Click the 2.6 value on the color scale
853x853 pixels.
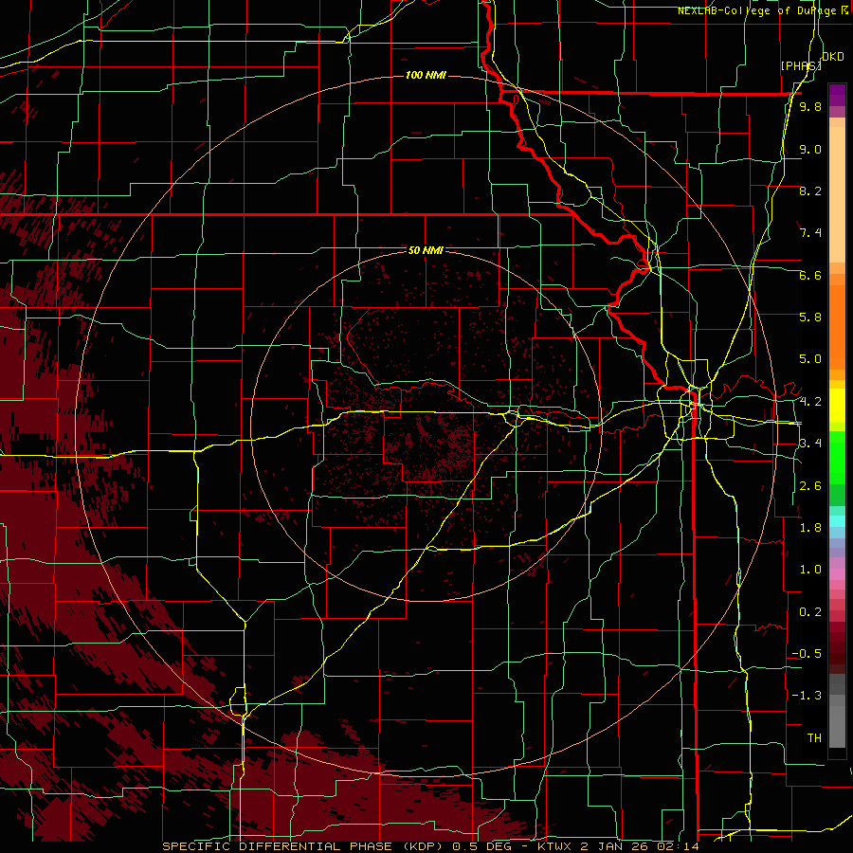click(810, 486)
